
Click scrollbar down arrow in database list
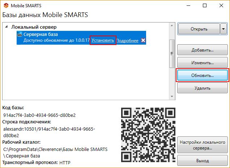pyautogui.click(x=172, y=97)
